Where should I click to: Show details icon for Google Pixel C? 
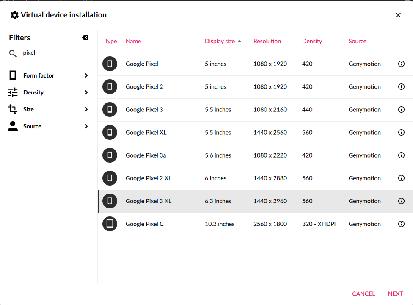[401, 224]
